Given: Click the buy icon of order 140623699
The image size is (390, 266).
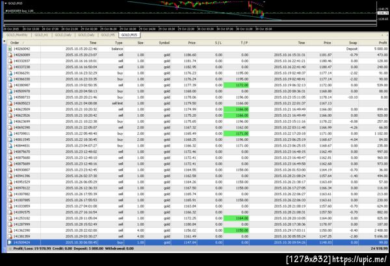Looking at the screenshot, I should 10,121.
